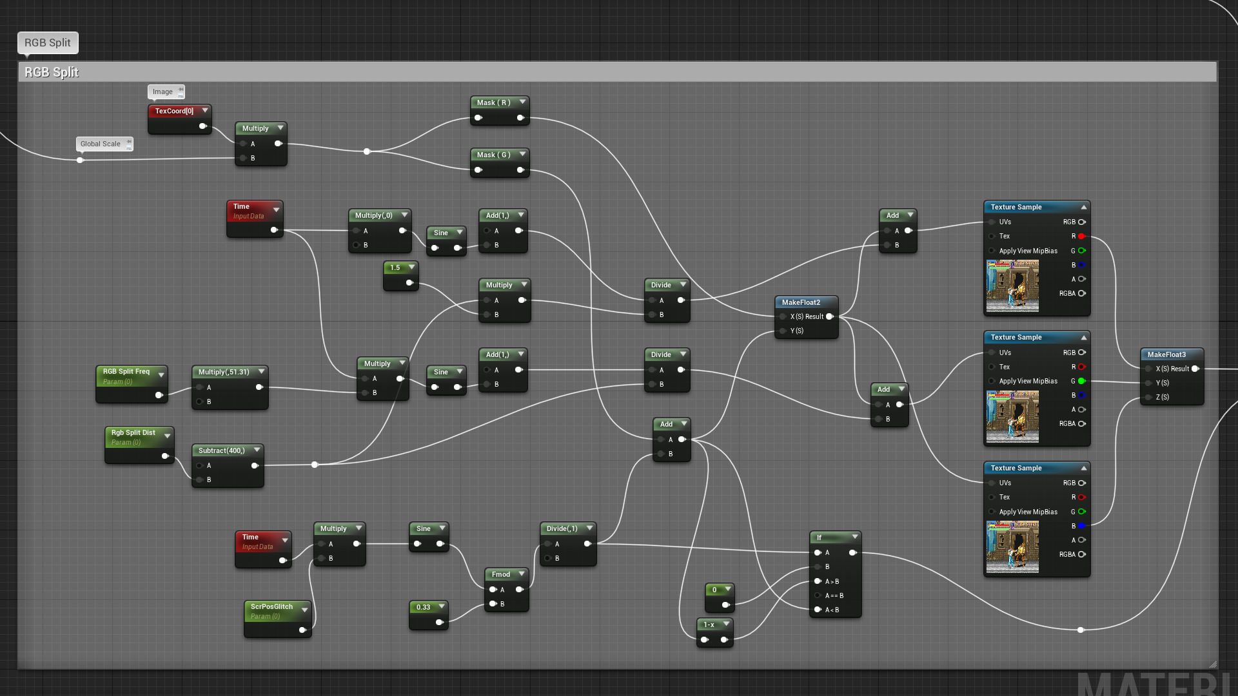Viewport: 1238px width, 696px height.
Task: Toggle the If node preview arrow
Action: click(x=855, y=537)
